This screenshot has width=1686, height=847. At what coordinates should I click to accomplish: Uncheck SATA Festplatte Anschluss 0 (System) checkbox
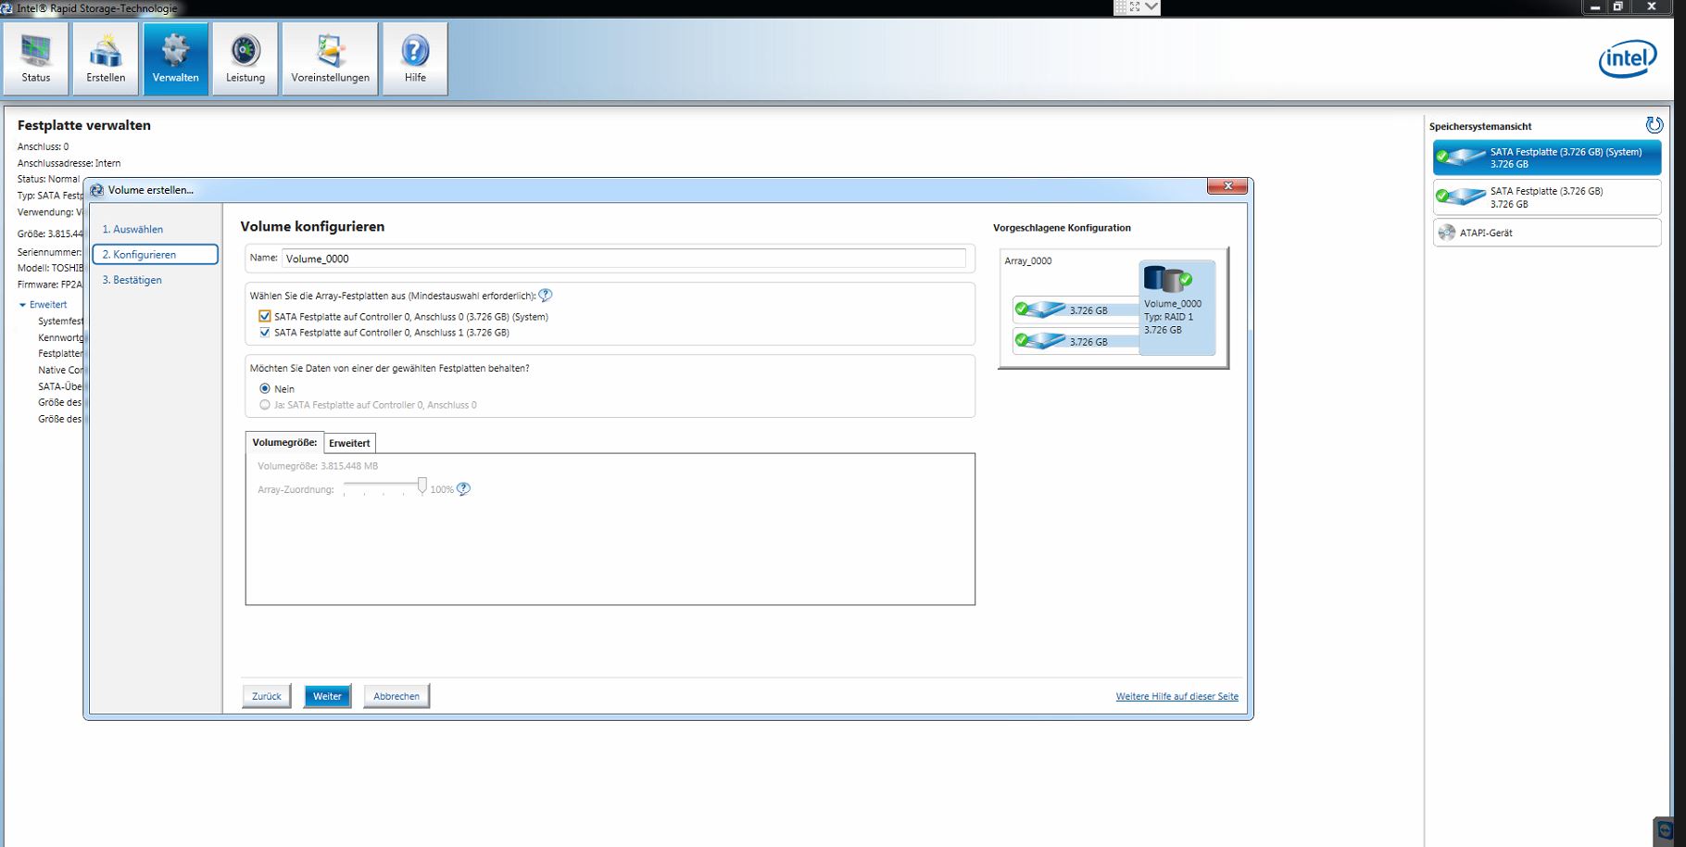[x=265, y=316]
